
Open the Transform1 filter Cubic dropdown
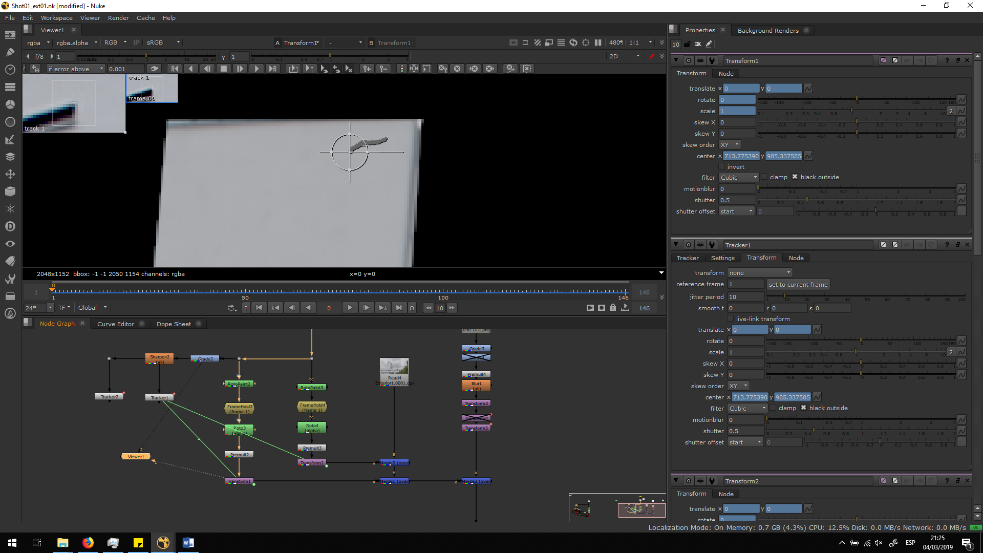[x=738, y=178]
